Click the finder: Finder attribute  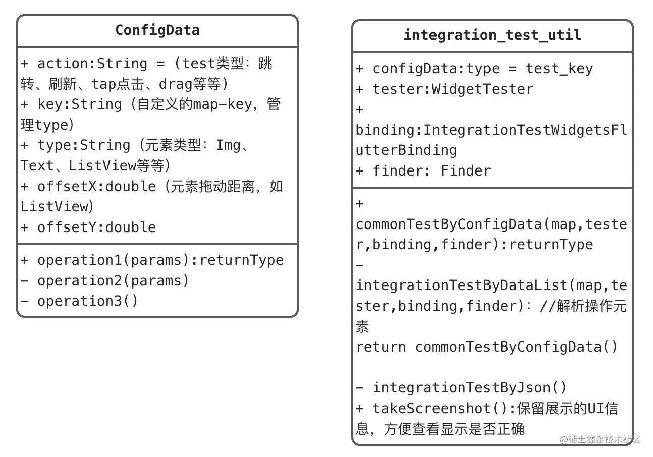423,170
